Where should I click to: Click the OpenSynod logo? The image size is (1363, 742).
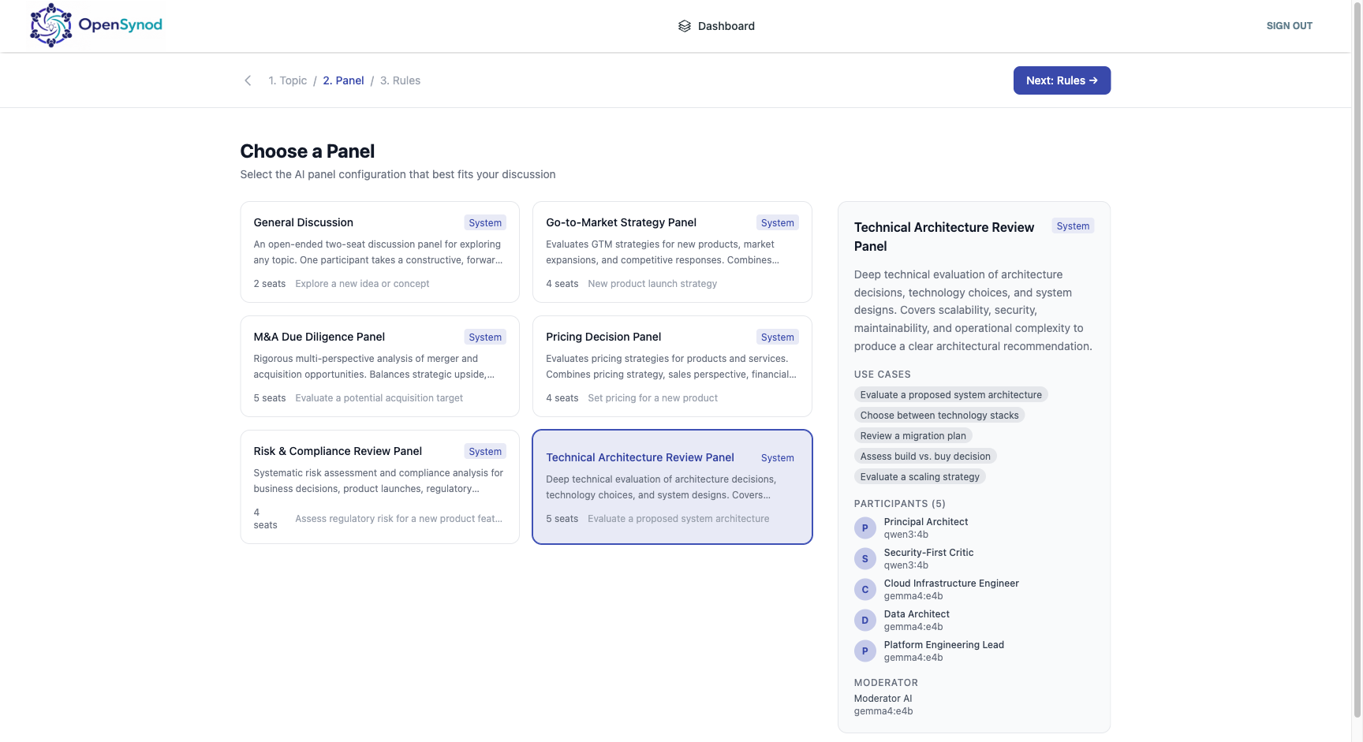95,25
